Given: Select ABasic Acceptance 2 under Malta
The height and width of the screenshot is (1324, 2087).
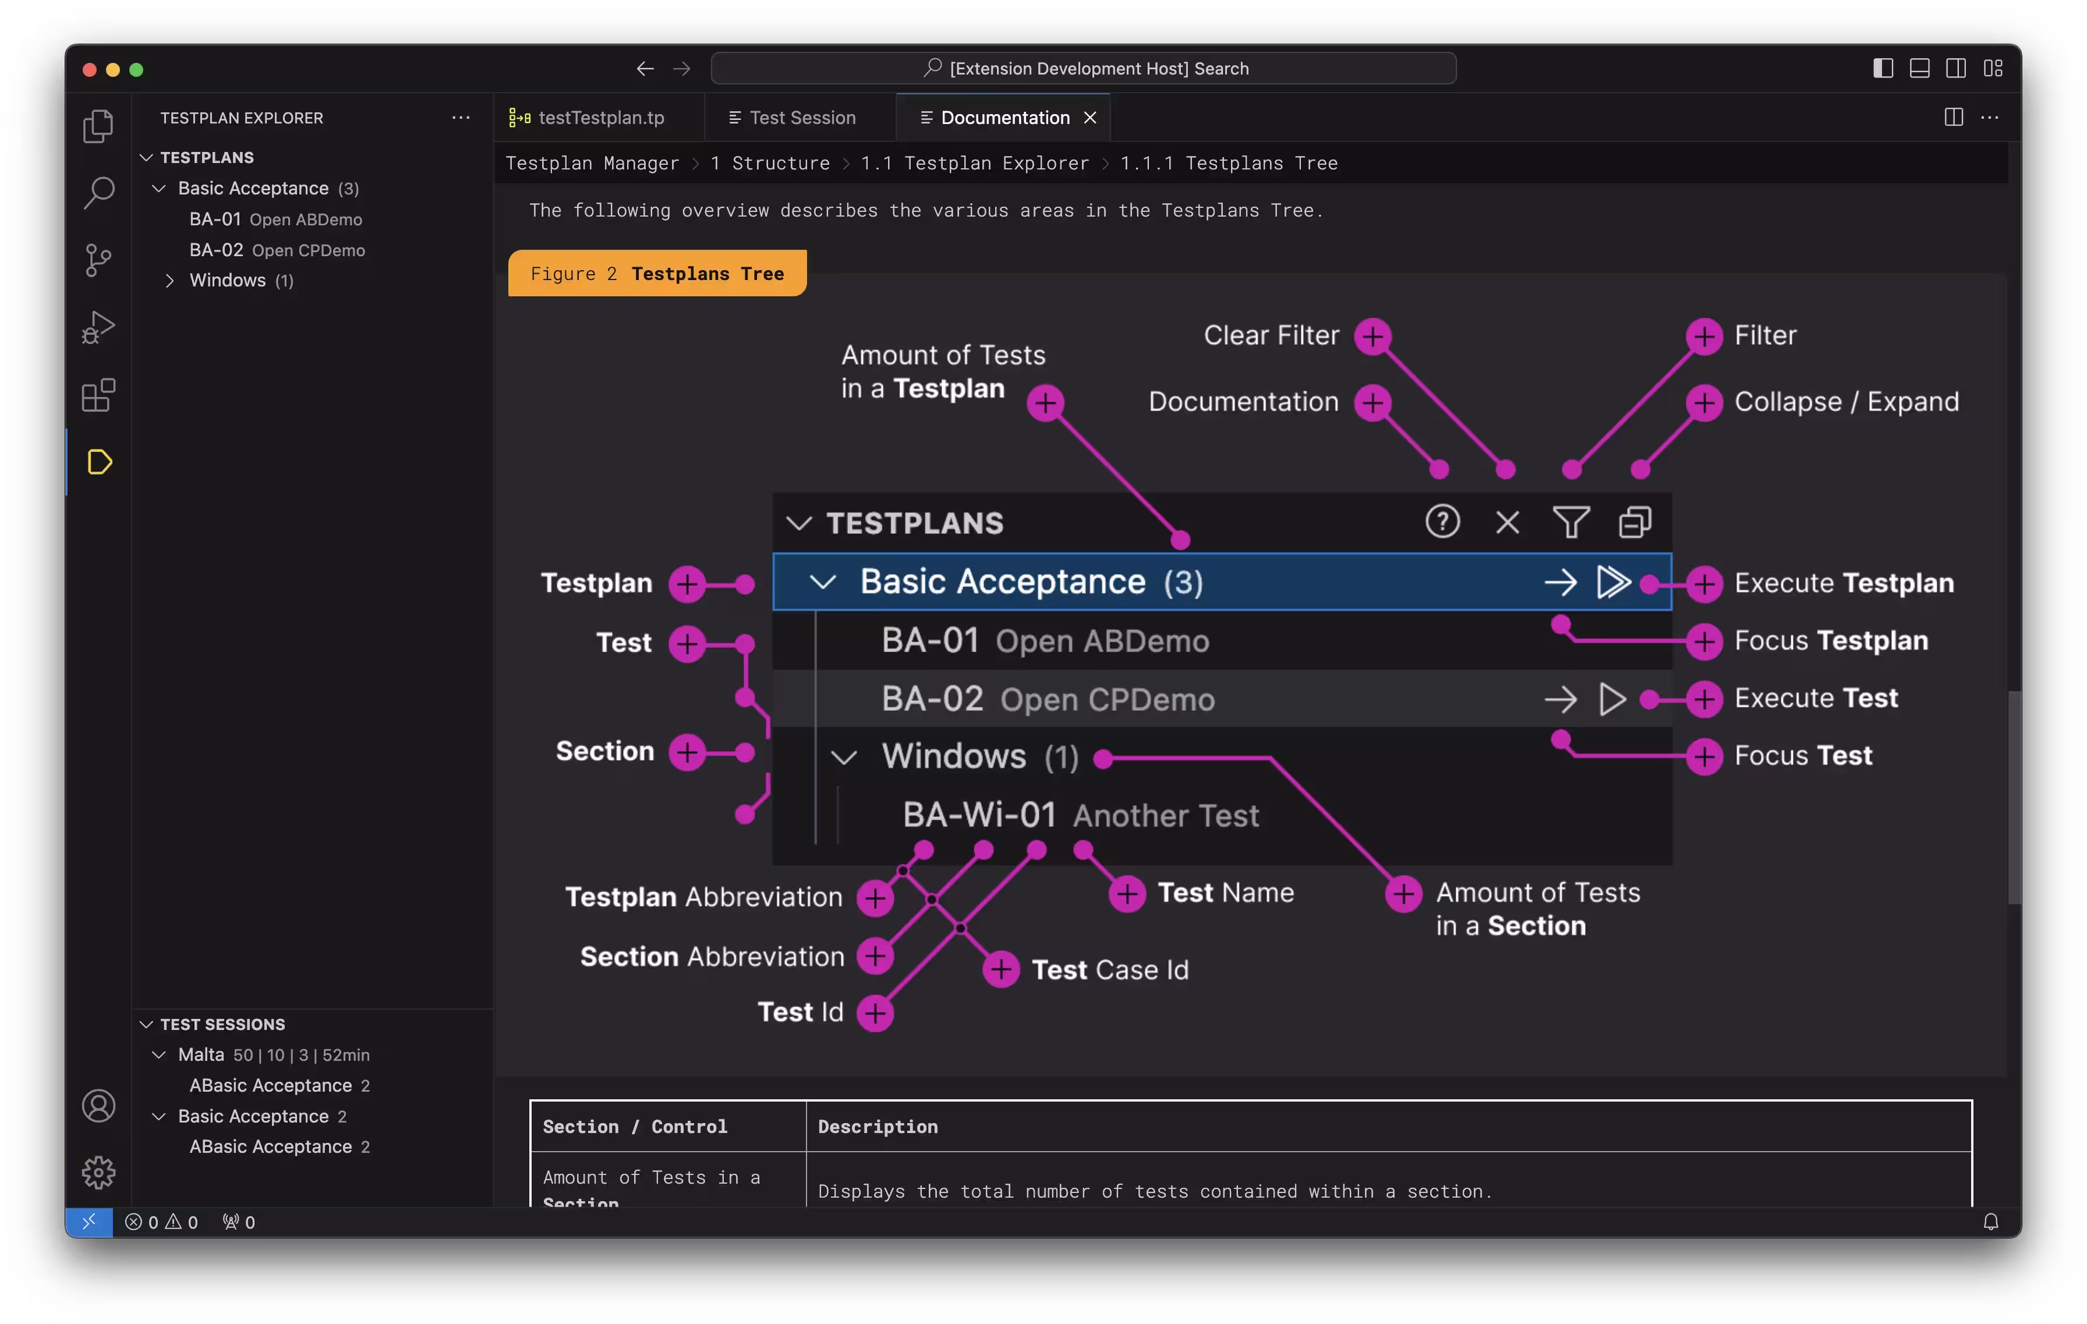Looking at the screenshot, I should [x=312, y=1085].
